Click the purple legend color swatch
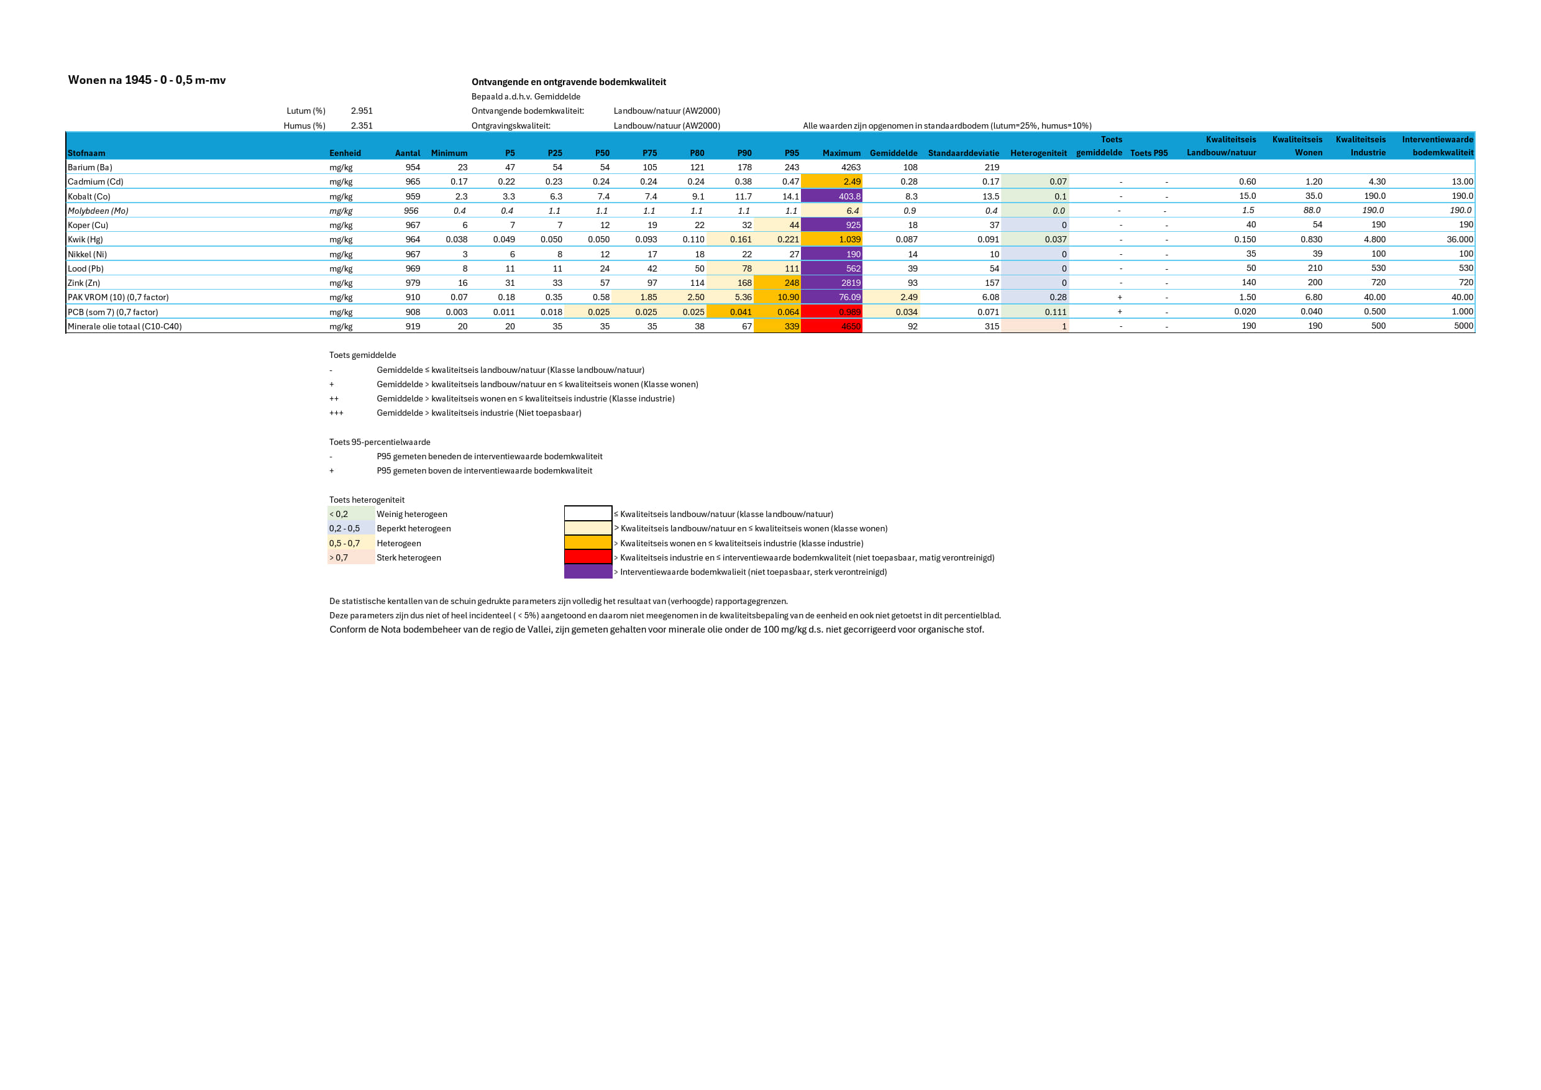This screenshot has width=1541, height=1090. tap(588, 572)
